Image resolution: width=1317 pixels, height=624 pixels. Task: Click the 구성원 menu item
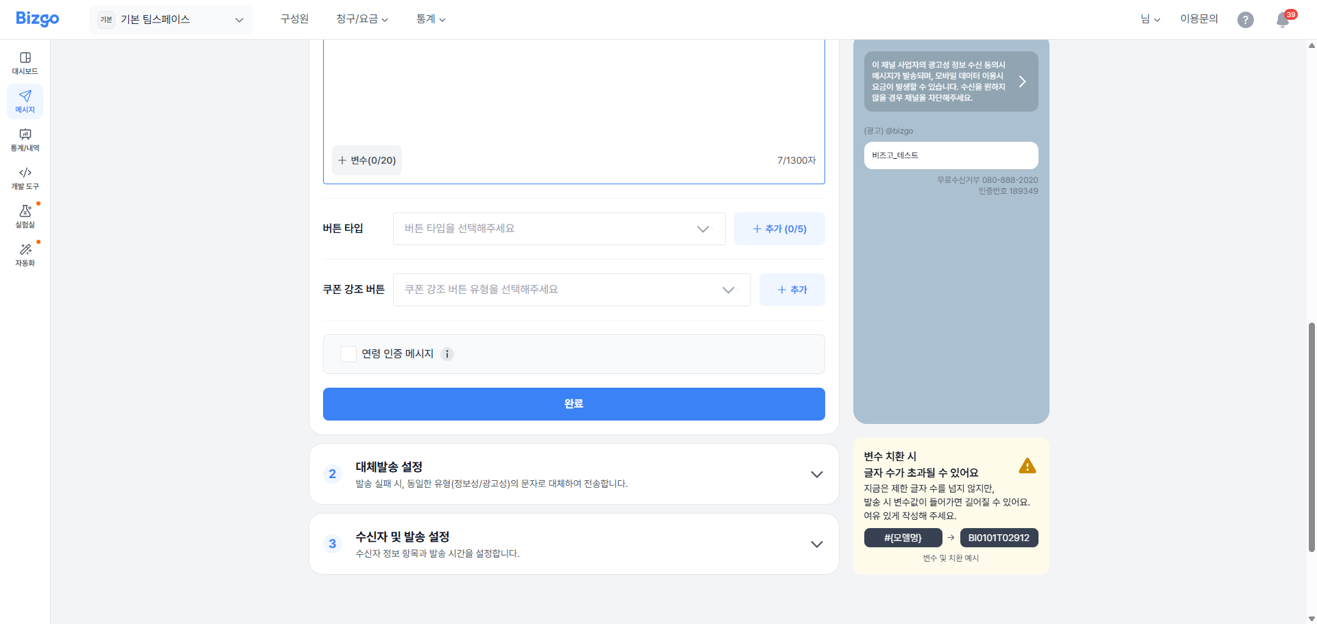pyautogui.click(x=294, y=19)
